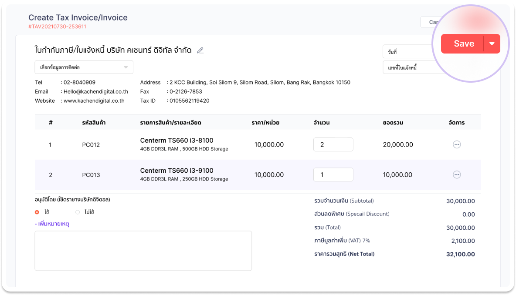Click the 'เพิ่มหมายเหตุ' add note link

(52, 224)
